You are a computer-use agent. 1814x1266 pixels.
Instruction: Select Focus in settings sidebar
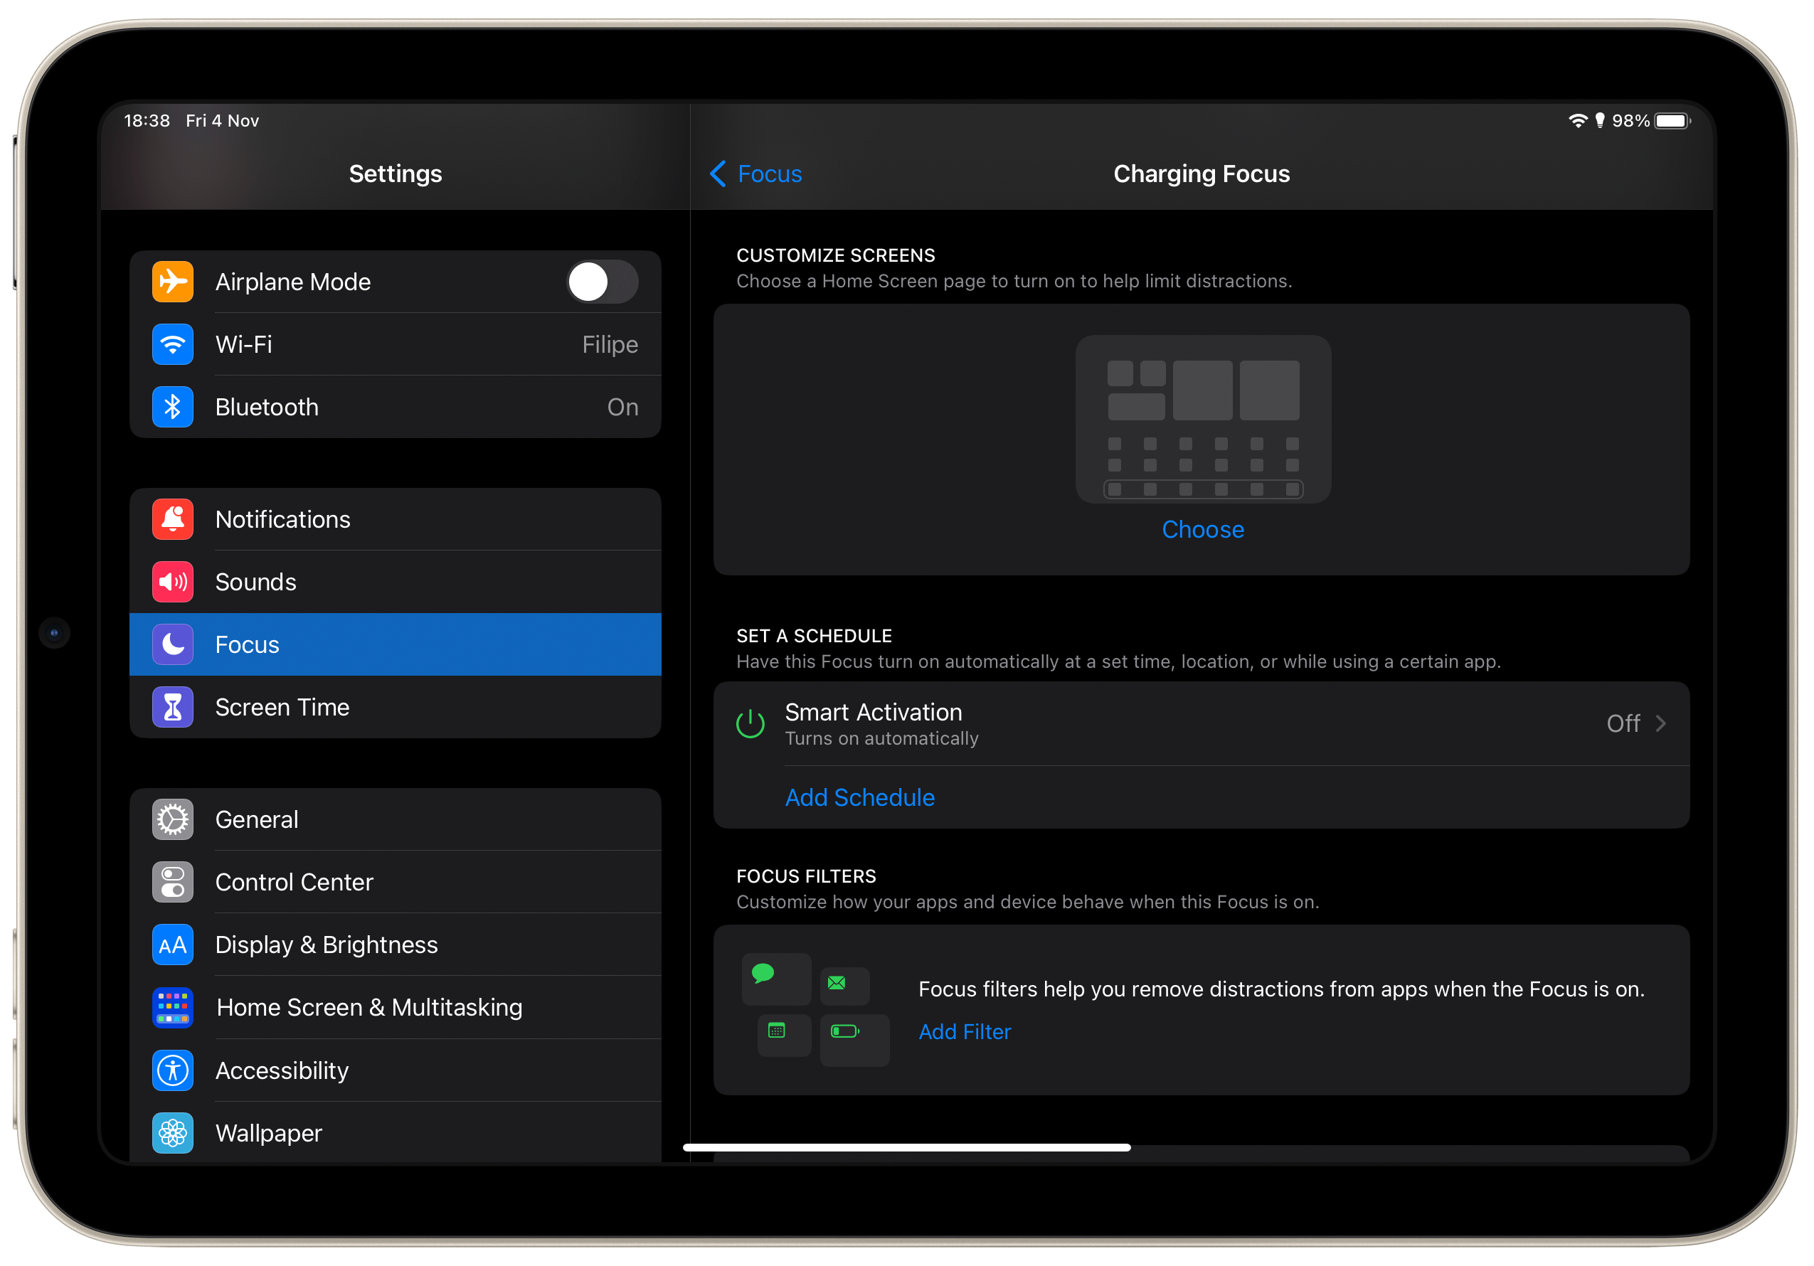pyautogui.click(x=391, y=644)
